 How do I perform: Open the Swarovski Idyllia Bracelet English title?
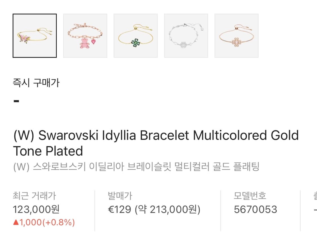(156, 143)
